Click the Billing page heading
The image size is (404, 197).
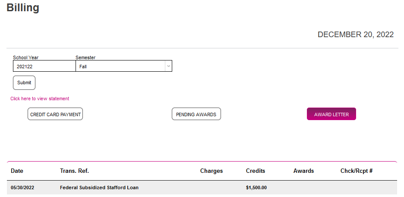(23, 8)
